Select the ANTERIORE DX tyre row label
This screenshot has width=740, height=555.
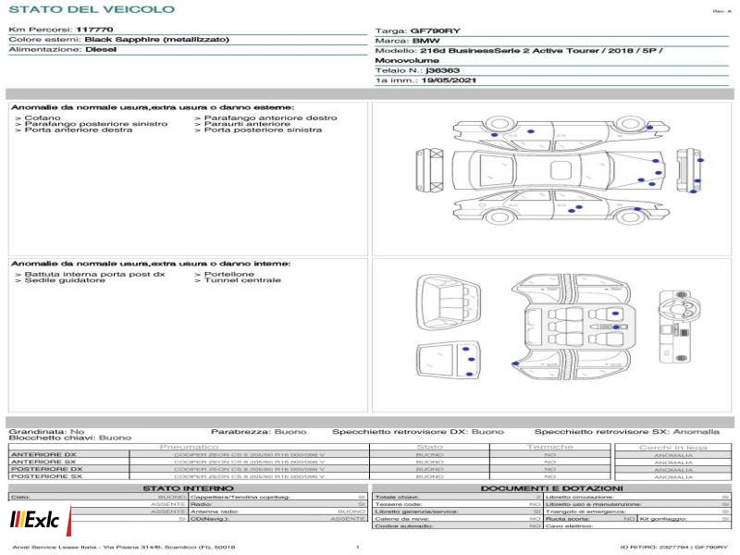point(43,454)
